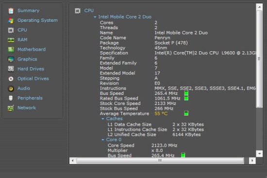The height and width of the screenshot is (178, 267).
Task: Click the CPU header chip icon
Action: click(x=78, y=11)
